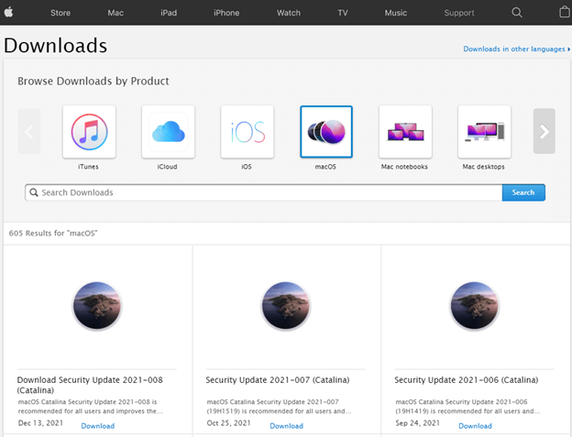This screenshot has width=572, height=437.
Task: Pick the Mac desktops product icon
Action: (x=483, y=132)
